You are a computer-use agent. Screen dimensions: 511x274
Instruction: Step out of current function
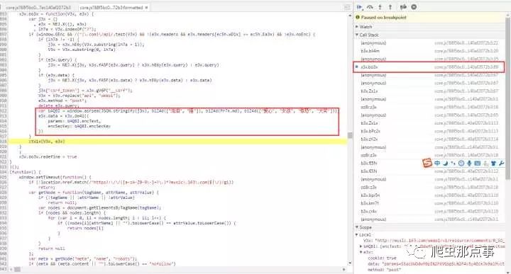click(390, 7)
